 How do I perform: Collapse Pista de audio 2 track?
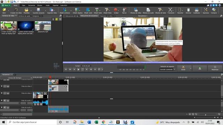(2, 107)
